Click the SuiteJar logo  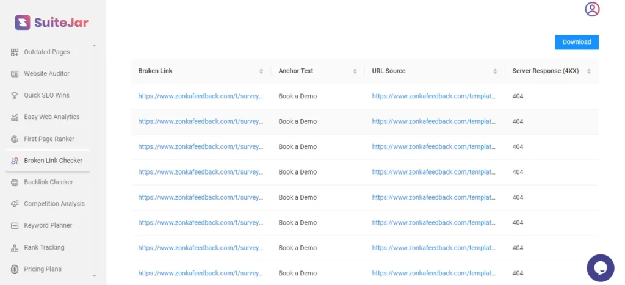pyautogui.click(x=51, y=23)
